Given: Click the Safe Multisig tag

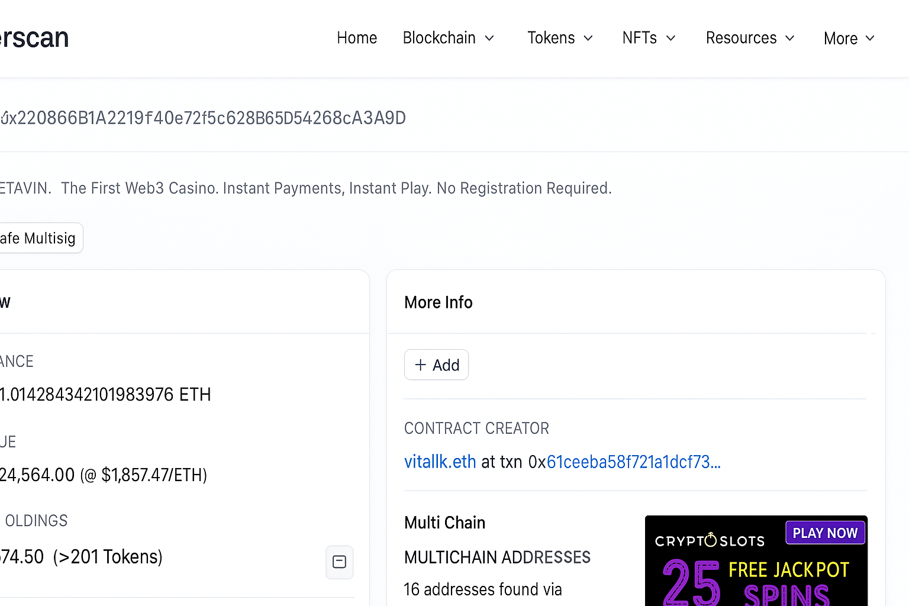Looking at the screenshot, I should (x=38, y=238).
